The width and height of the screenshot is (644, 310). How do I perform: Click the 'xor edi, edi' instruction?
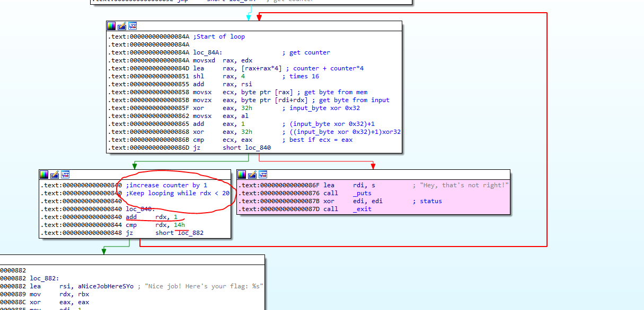coord(353,201)
